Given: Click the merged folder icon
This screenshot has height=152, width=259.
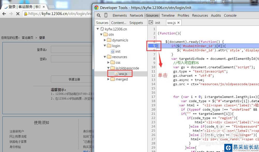Looking at the screenshot, I should 113,79.
